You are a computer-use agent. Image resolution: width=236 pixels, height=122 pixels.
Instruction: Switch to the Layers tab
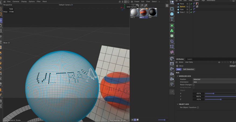click(190, 59)
